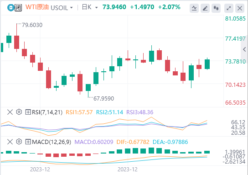Click RSI2:51.14 value
The width and height of the screenshot is (248, 175).
pos(109,112)
